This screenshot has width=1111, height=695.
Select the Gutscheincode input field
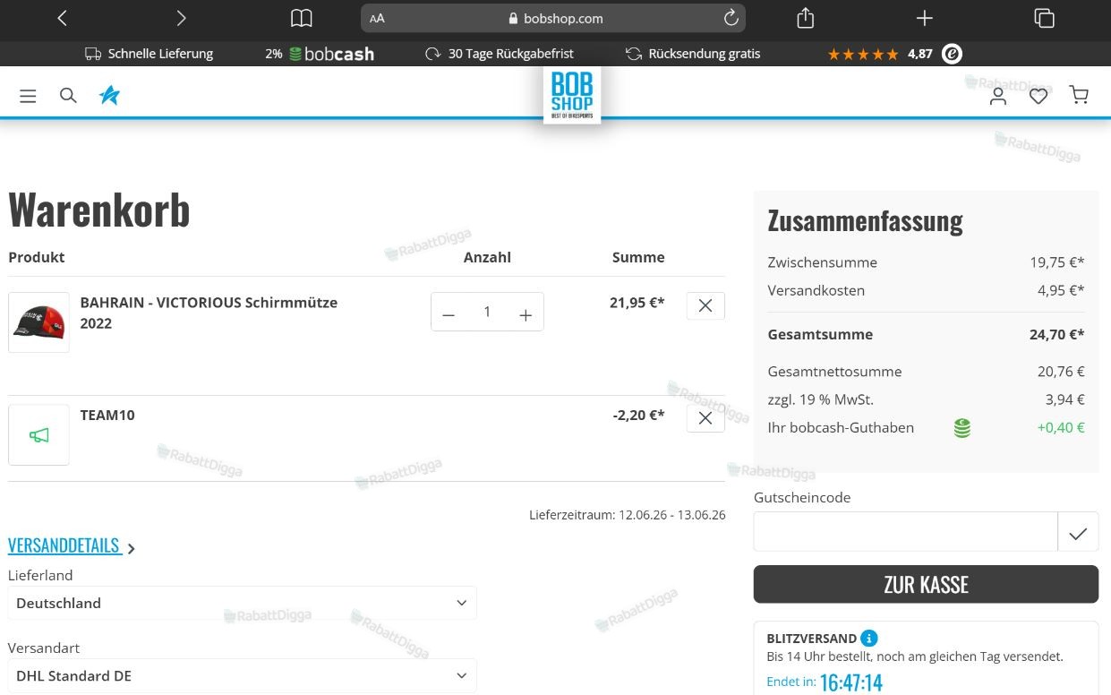(905, 532)
